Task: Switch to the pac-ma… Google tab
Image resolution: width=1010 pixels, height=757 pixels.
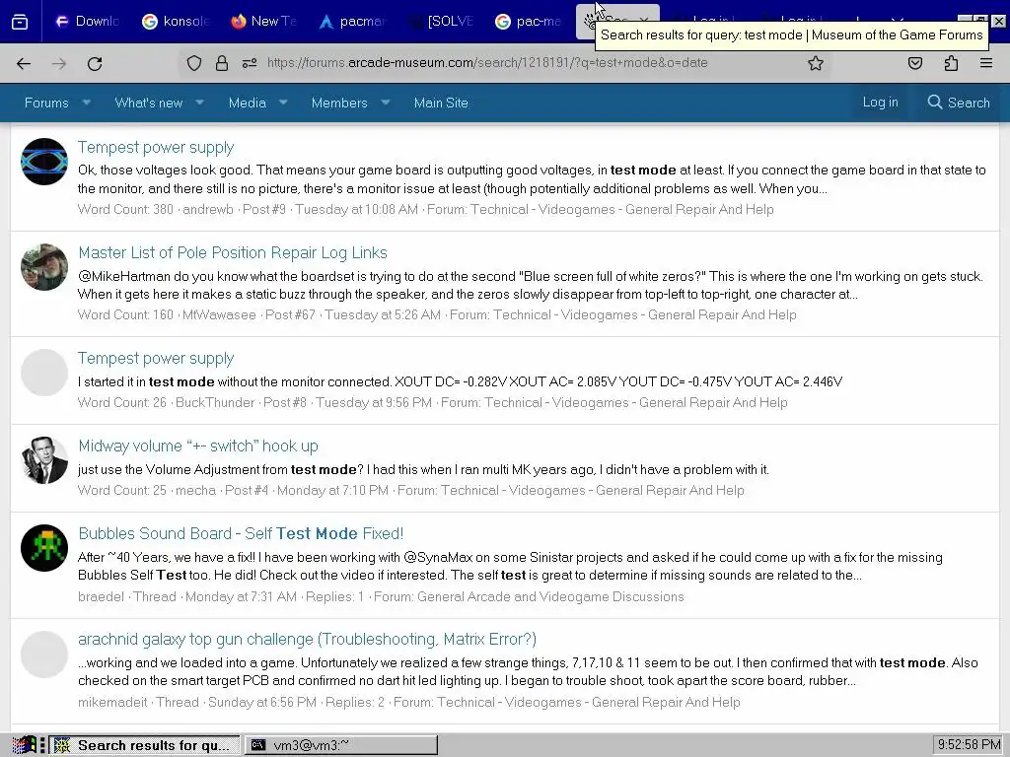Action: pyautogui.click(x=529, y=22)
